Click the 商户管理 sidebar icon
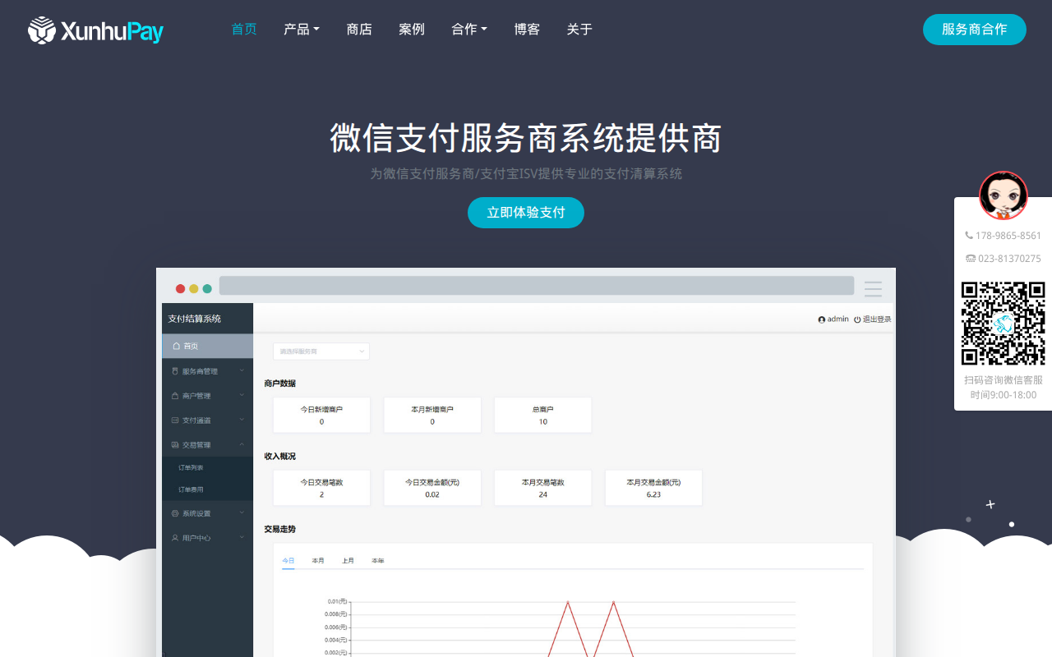This screenshot has width=1052, height=657. point(175,396)
